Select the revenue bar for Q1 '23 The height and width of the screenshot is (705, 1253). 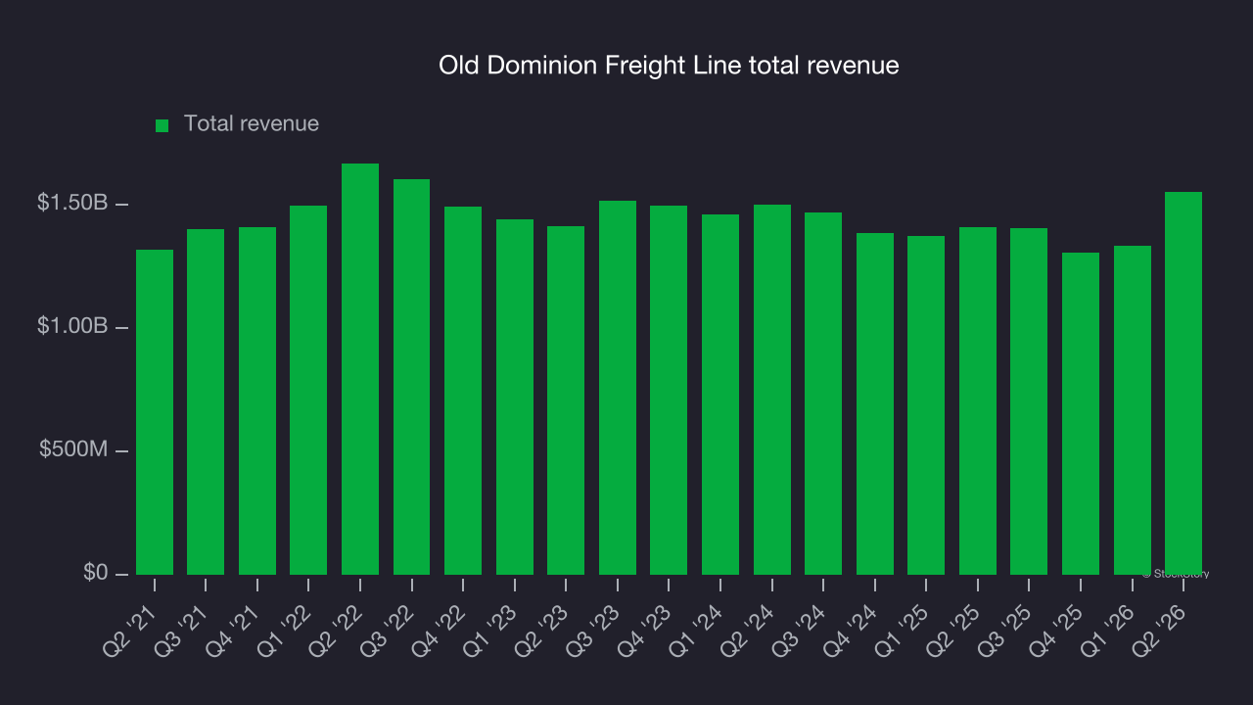tap(515, 397)
